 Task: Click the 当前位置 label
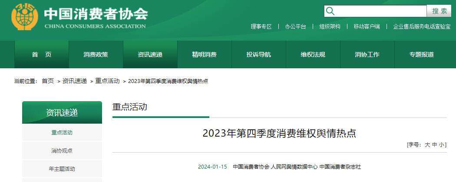coord(26,81)
